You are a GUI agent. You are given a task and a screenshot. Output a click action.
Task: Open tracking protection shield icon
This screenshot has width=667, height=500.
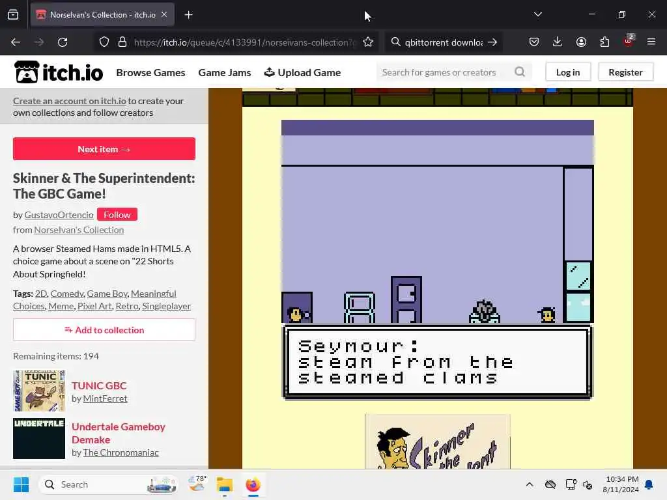click(104, 42)
